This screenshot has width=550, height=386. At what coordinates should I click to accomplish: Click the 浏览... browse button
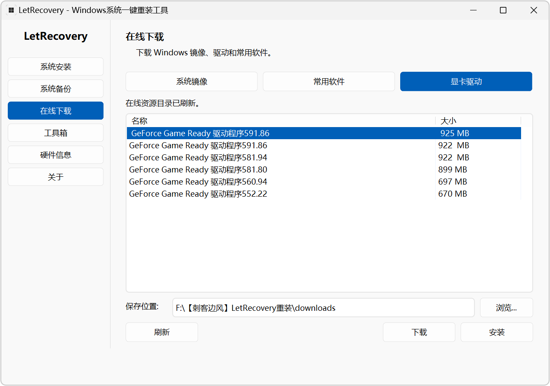point(506,308)
